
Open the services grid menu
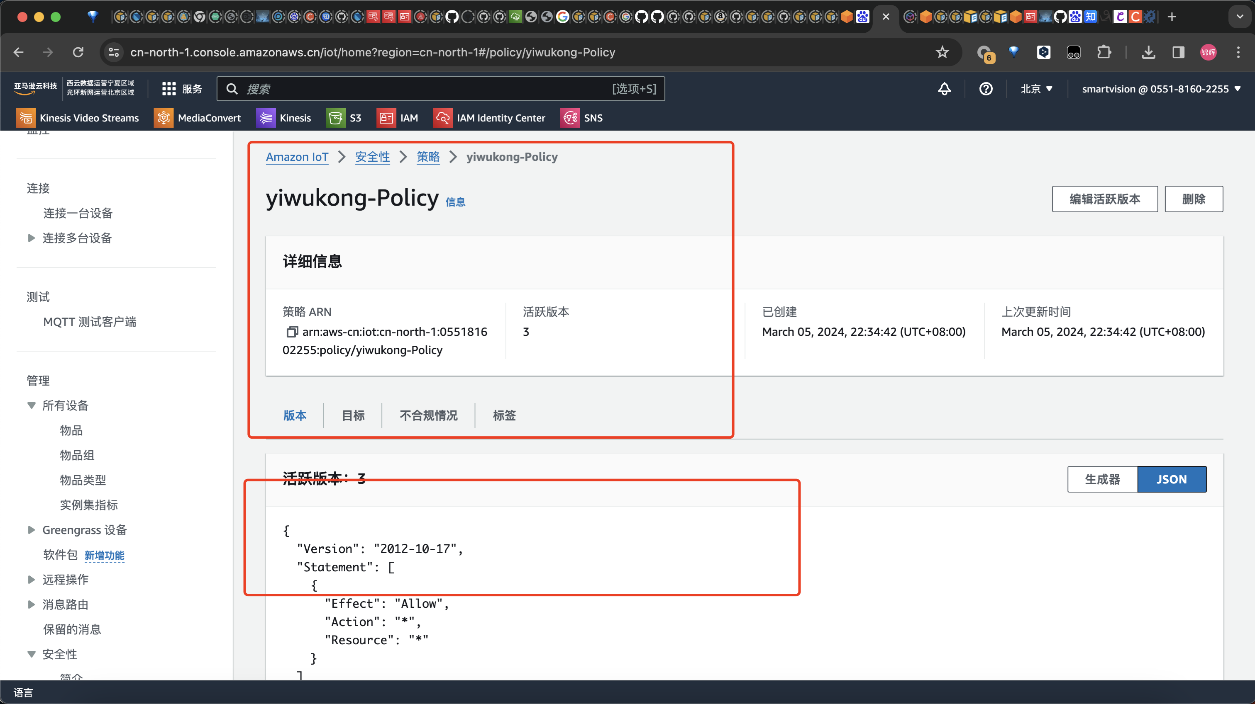click(181, 89)
